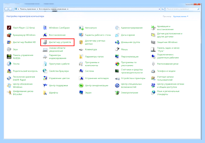Viewport: 205px width, 143px height.
Task: Open the Центр специальных возможностей link
Action: click(x=131, y=86)
